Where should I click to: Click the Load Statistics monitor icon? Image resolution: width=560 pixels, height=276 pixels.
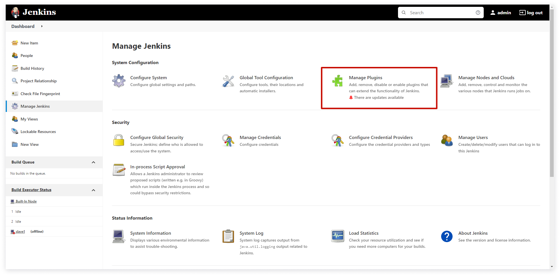click(x=337, y=236)
